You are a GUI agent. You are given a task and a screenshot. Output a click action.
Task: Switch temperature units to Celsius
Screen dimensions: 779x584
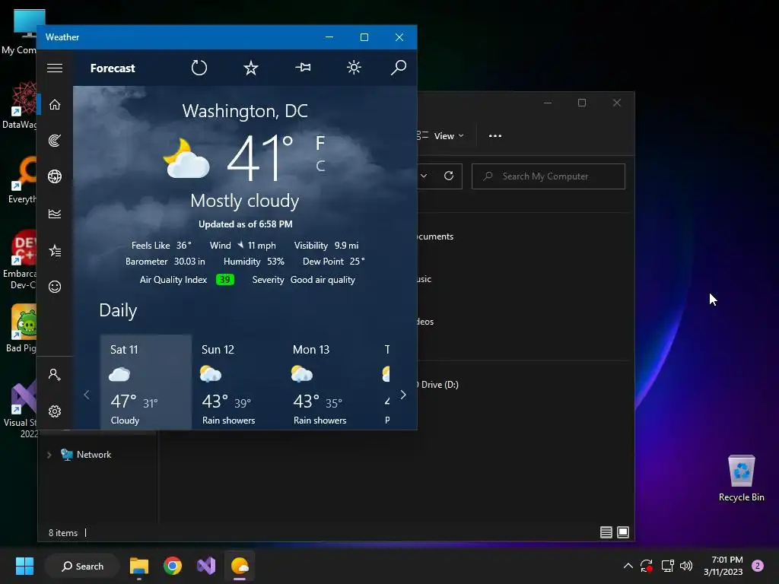(320, 166)
